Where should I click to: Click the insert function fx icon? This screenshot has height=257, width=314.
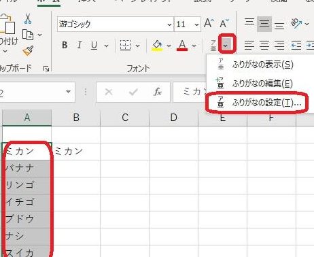pyautogui.click(x=158, y=92)
